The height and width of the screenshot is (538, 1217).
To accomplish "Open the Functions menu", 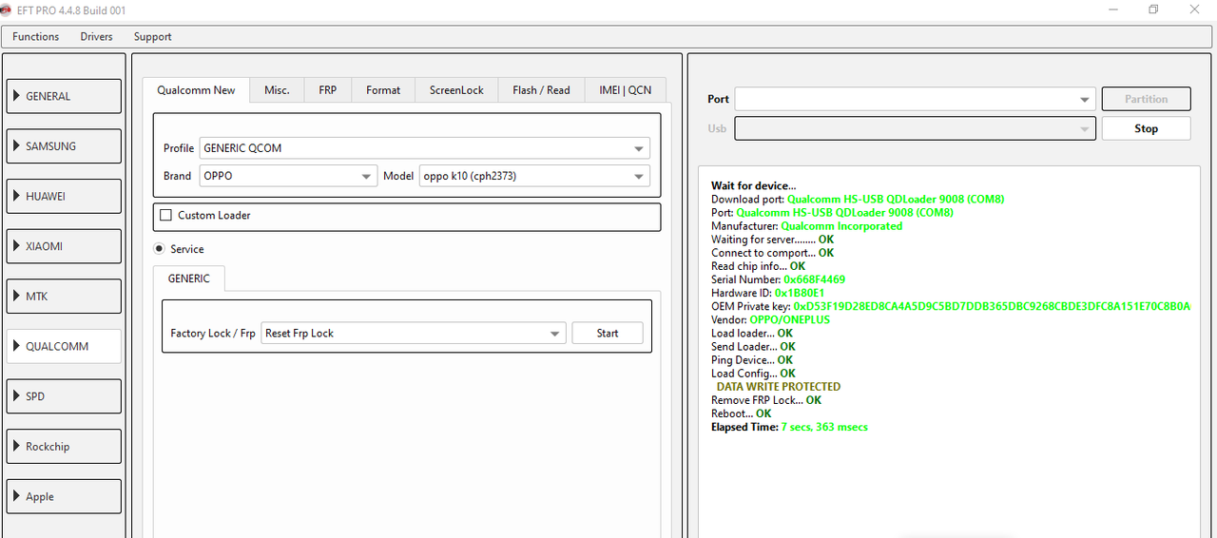I will (35, 36).
